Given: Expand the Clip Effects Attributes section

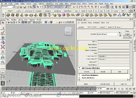Looking at the screenshot, I should coord(79,75).
